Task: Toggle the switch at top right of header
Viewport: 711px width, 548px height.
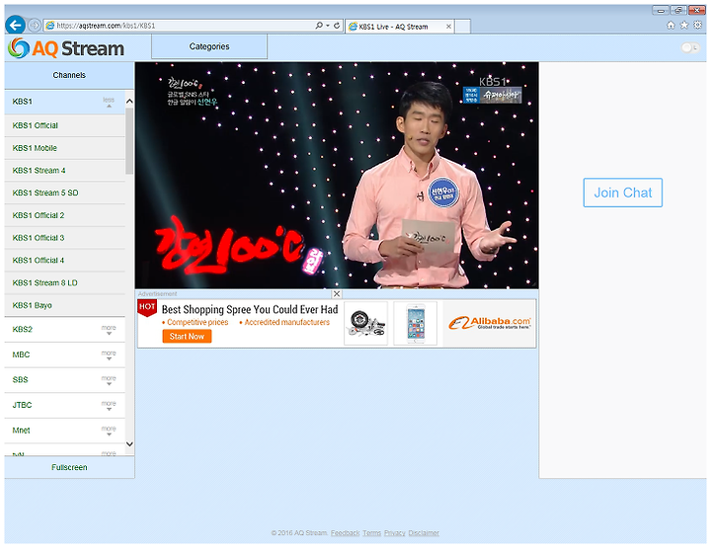Action: (x=690, y=47)
